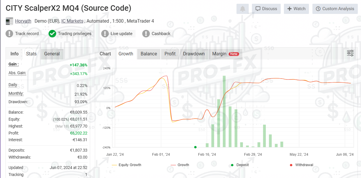Click the Discuss button
This screenshot has width=361, height=178.
(x=266, y=9)
